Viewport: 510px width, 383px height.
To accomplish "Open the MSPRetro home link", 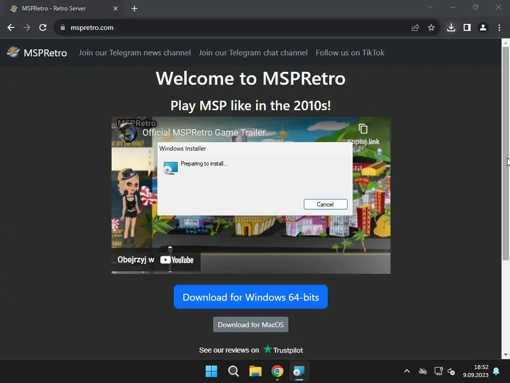I will click(x=45, y=53).
